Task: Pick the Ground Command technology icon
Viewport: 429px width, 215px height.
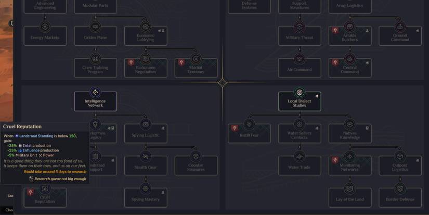Action: pos(400,27)
